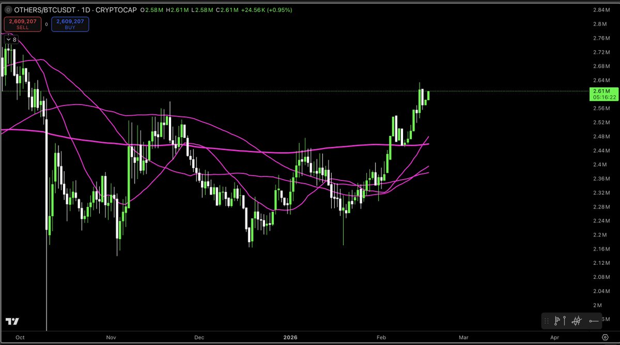
Task: Click the blue BUY 2,609,207 button
Action: [70, 24]
